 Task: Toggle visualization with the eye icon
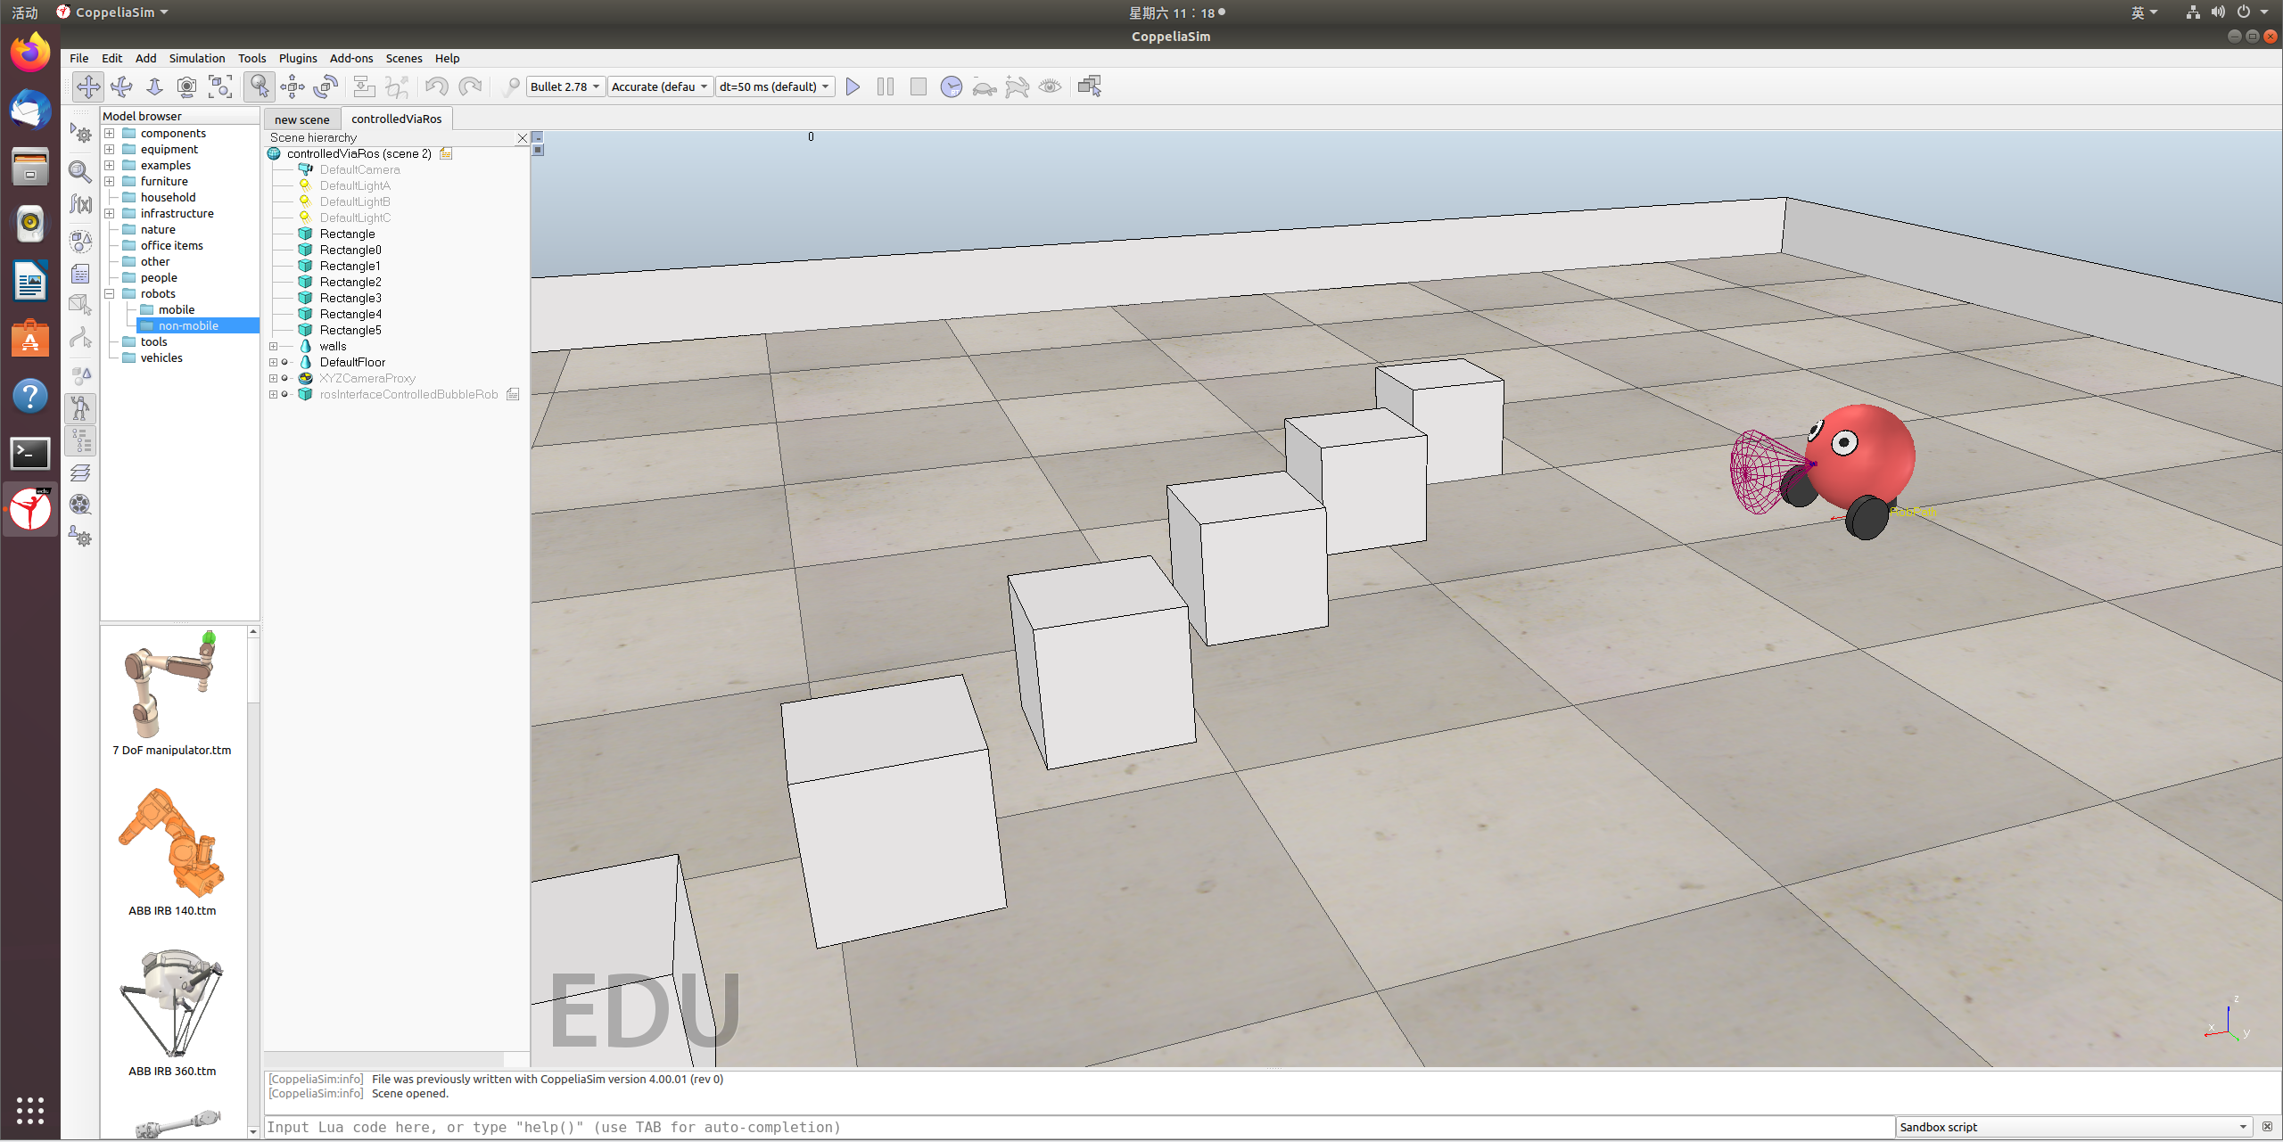[1051, 86]
